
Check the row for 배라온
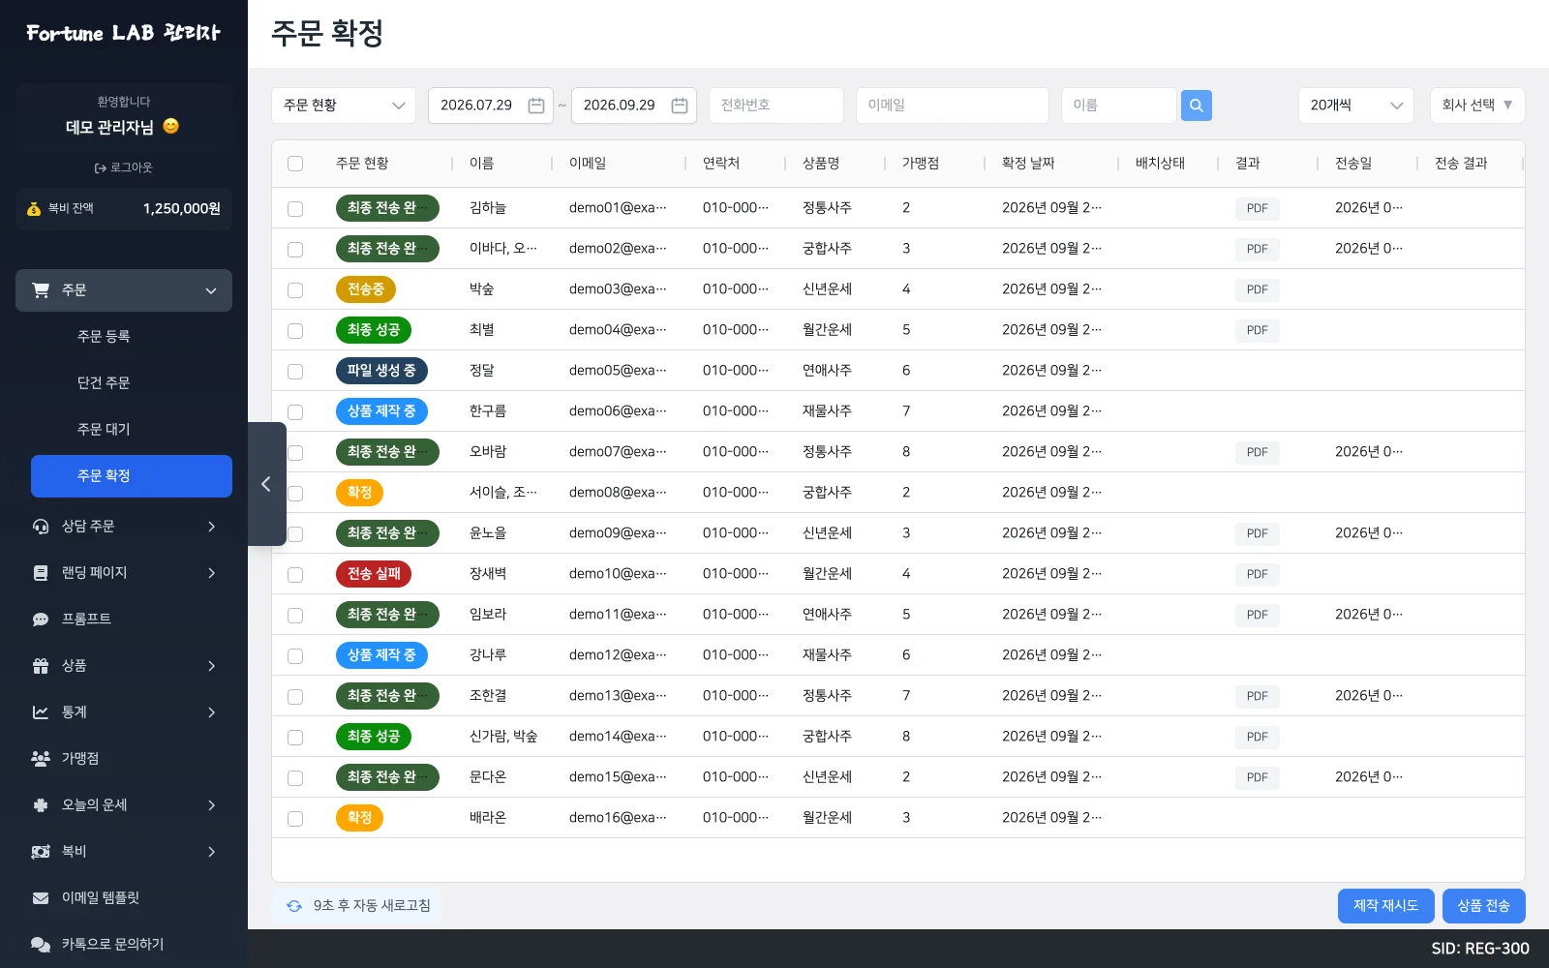pos(295,818)
